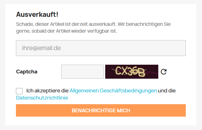Place cursor in the empty captcha field

click(82, 72)
